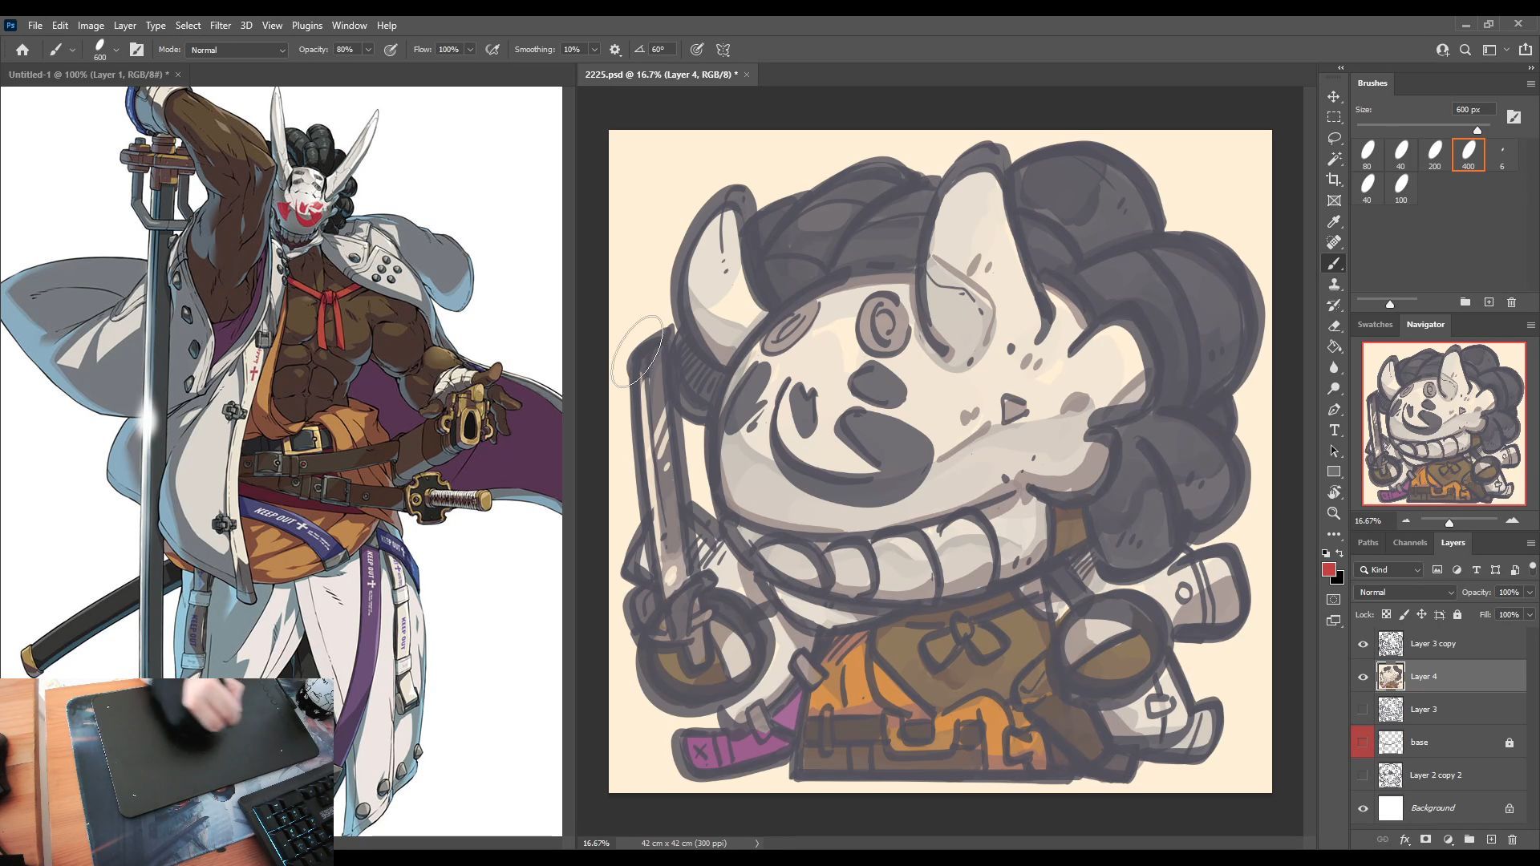Image resolution: width=1540 pixels, height=866 pixels.
Task: Select the Hand tool
Action: [1334, 492]
